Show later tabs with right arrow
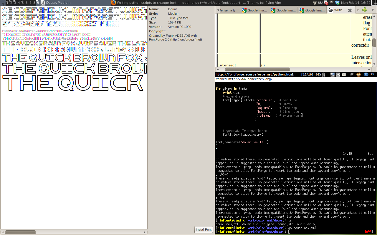 [x=358, y=10]
